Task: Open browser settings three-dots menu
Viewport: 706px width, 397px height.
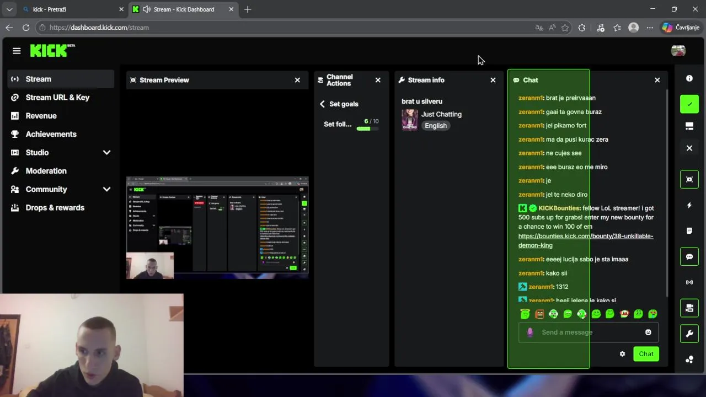Action: click(650, 28)
